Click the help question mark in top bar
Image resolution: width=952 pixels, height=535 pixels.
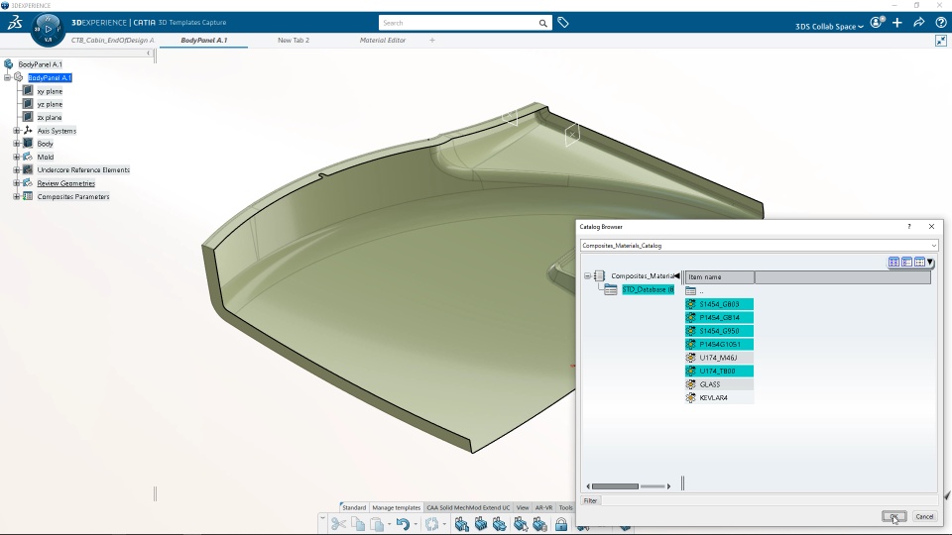940,23
